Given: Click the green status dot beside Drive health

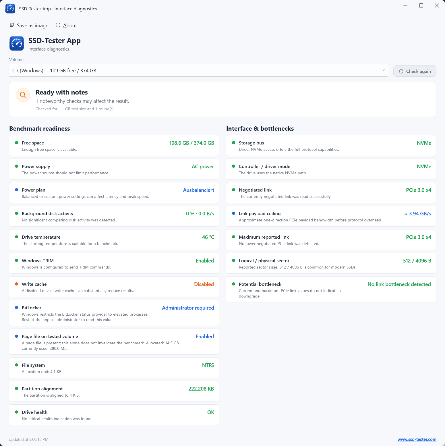Looking at the screenshot, I should (x=17, y=412).
